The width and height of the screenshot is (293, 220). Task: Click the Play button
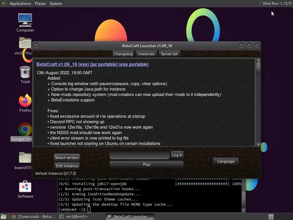coord(146,164)
